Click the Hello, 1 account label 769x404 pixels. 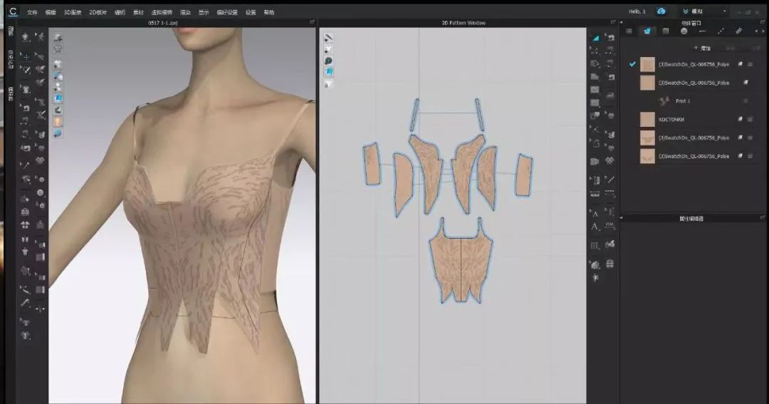pos(637,11)
